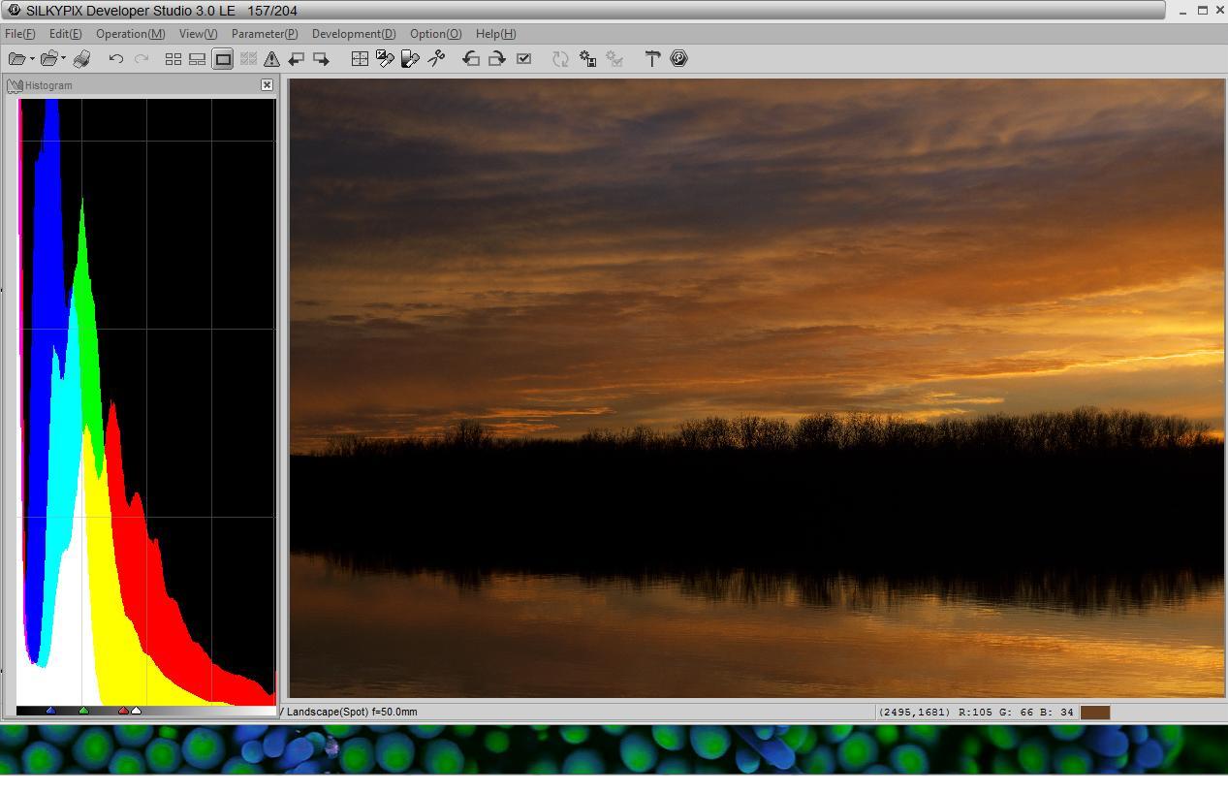This screenshot has height=793, width=1228.
Task: Switch to combination split view mode
Action: tap(198, 59)
